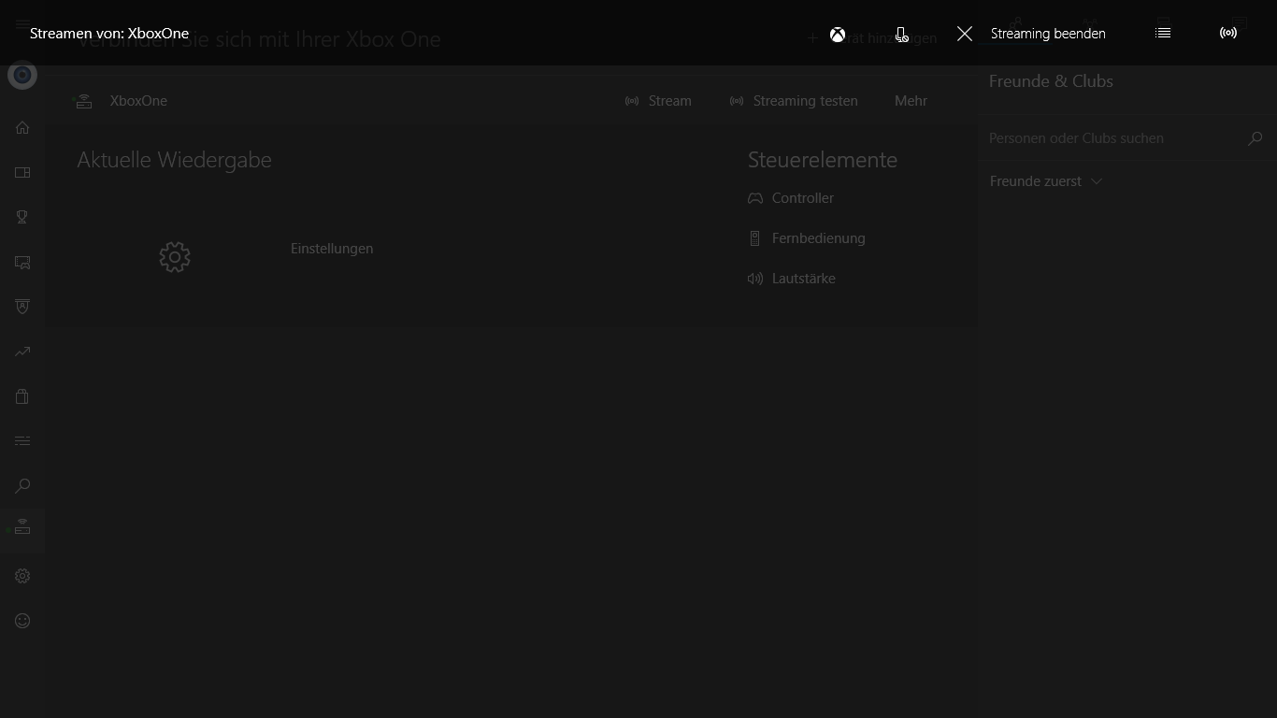Image resolution: width=1277 pixels, height=718 pixels.
Task: Open the Controller control
Action: click(x=791, y=198)
